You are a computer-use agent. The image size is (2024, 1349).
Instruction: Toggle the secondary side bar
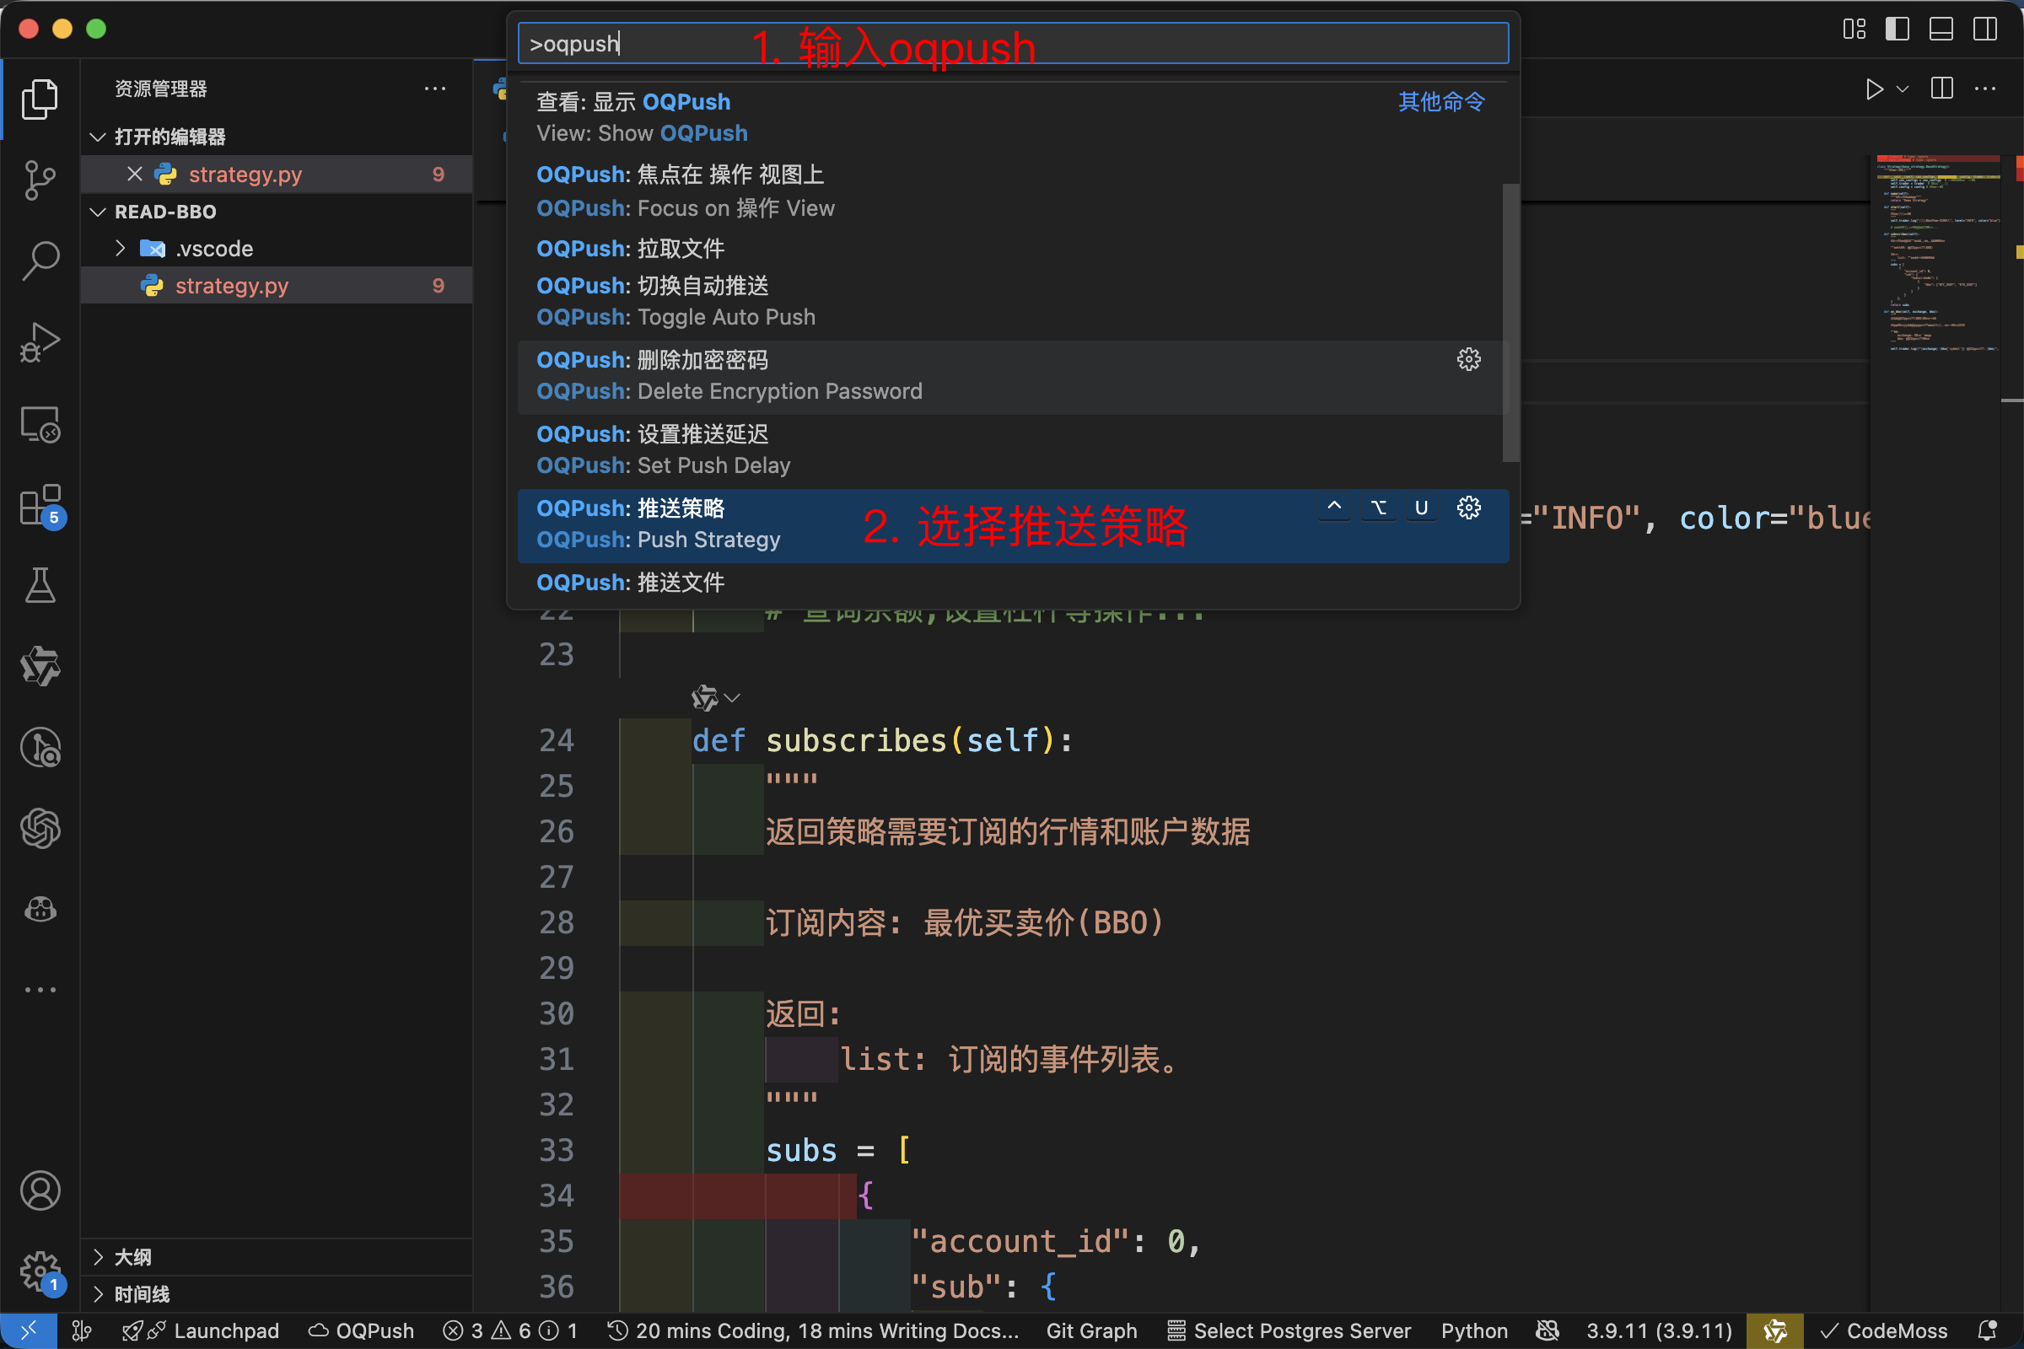pyautogui.click(x=1984, y=29)
